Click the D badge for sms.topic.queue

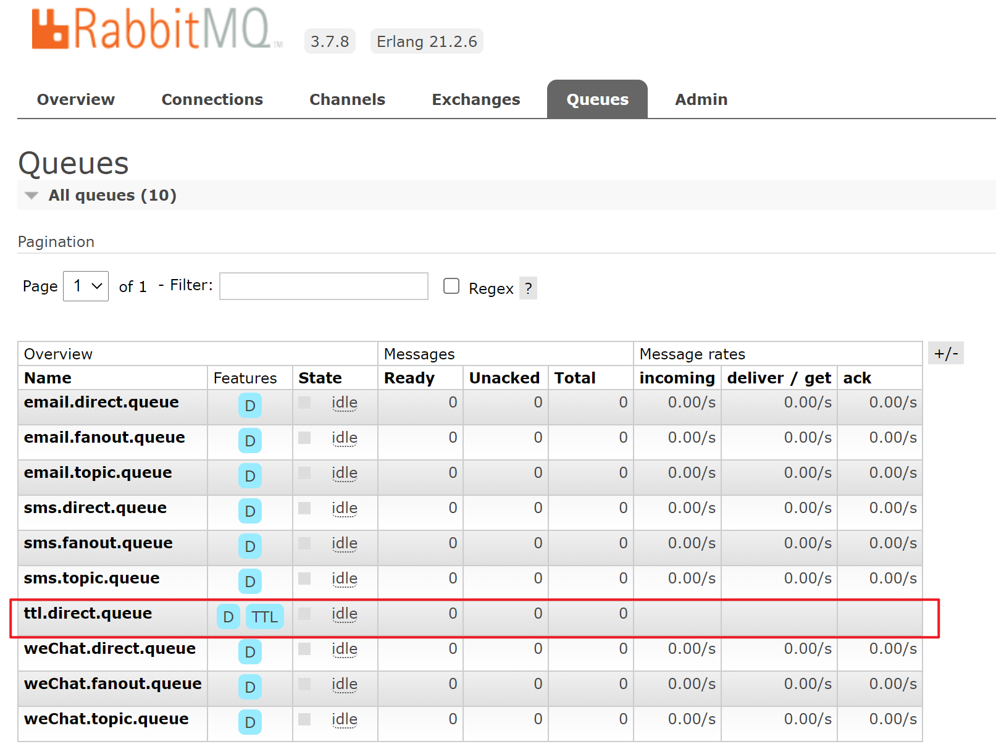tap(249, 582)
